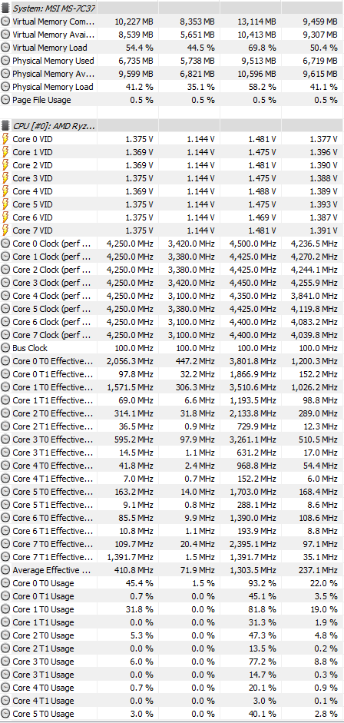The image size is (344, 723).
Task: Click the clock icon beside Core 0 T0 Usage
Action: point(5,583)
